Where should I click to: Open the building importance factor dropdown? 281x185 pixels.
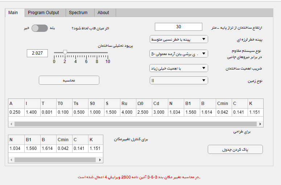tap(179, 68)
